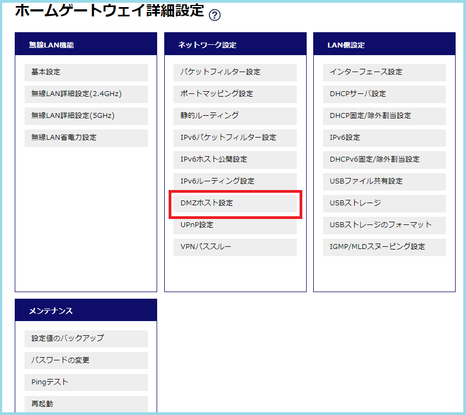
Task: Open IPv6ルーティング設定
Action: coord(235,181)
